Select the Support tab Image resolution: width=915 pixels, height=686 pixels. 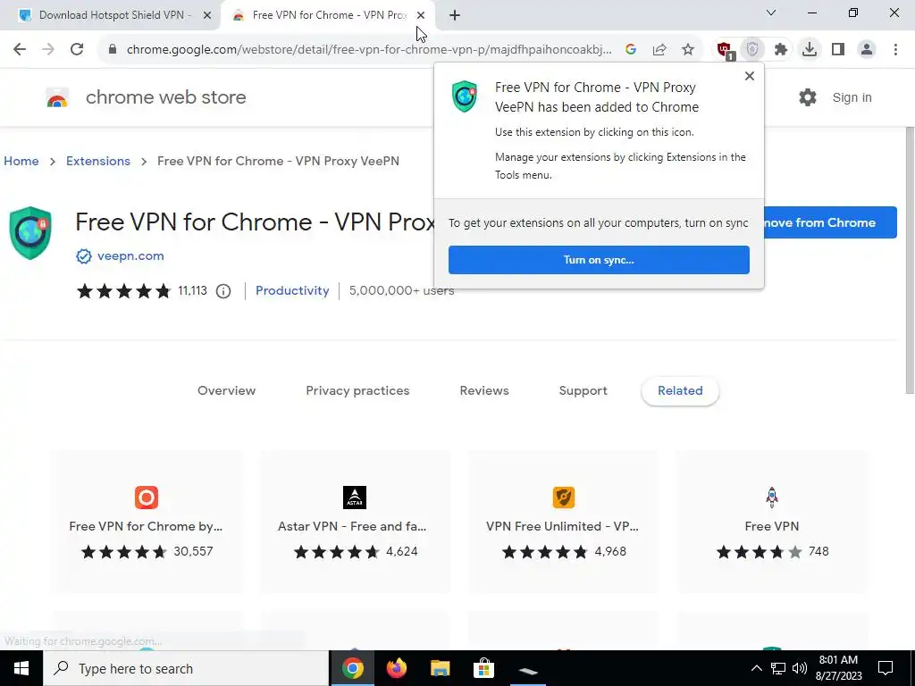point(583,391)
